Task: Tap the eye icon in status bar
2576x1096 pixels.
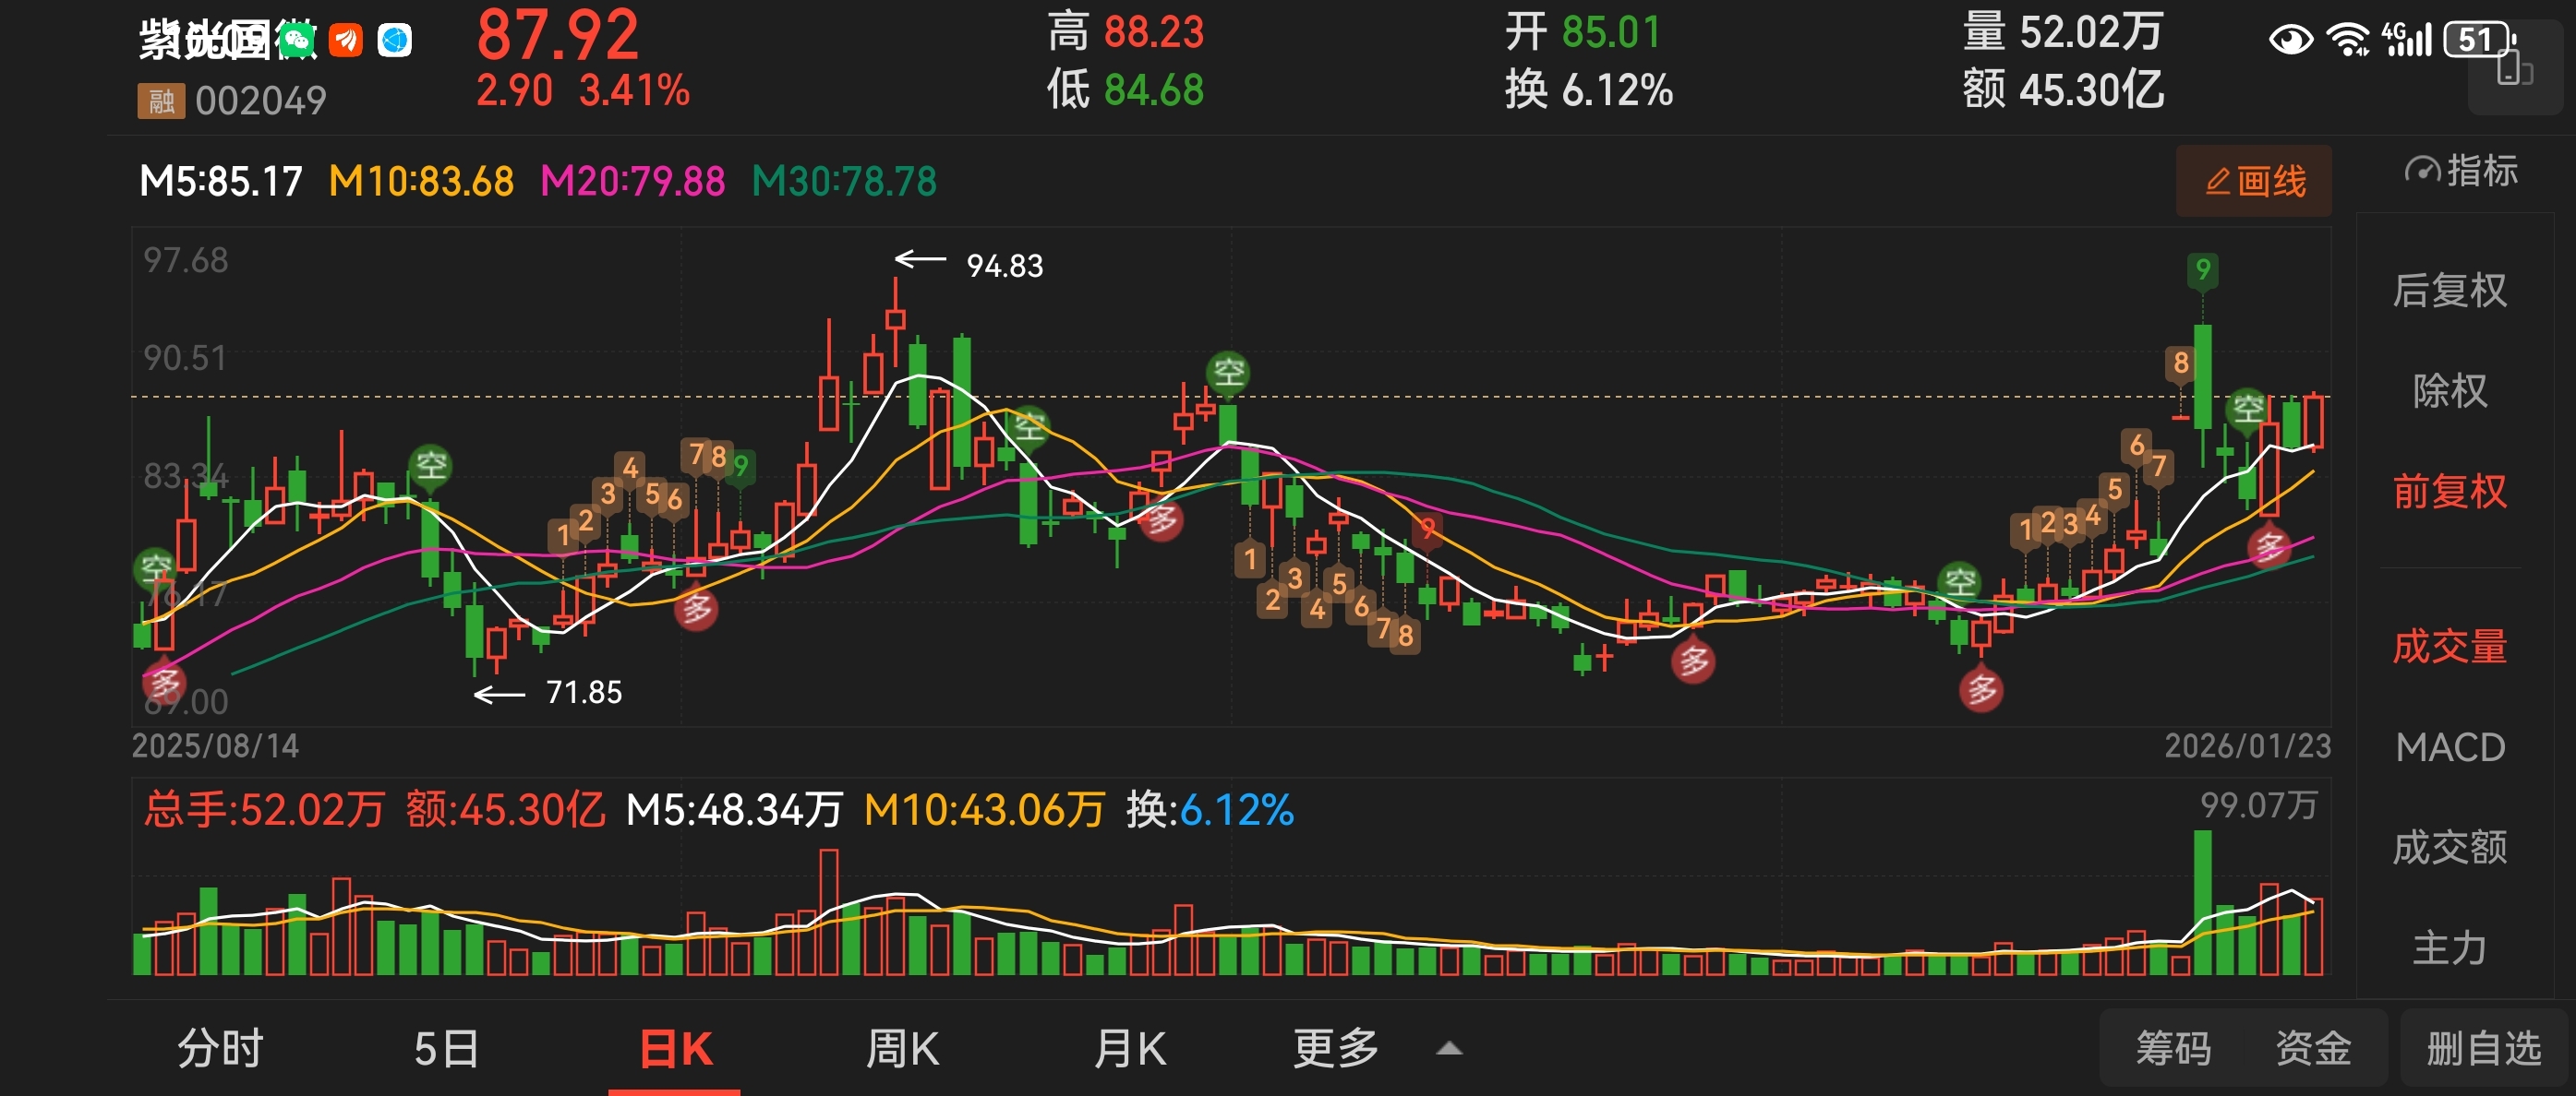Action: pyautogui.click(x=2290, y=40)
